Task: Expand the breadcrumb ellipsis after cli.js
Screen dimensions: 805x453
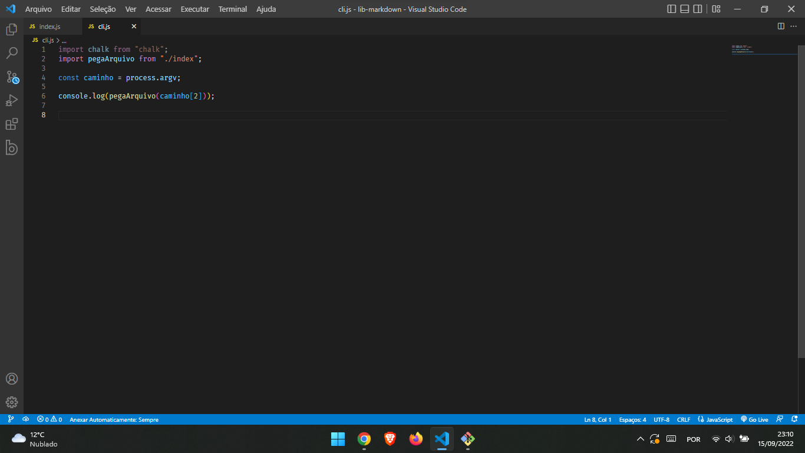Action: coord(64,40)
